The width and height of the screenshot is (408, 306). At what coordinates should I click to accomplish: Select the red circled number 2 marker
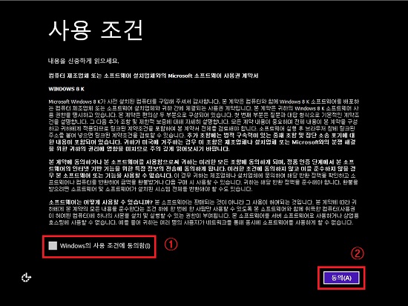click(x=358, y=253)
